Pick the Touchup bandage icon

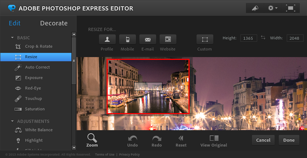coord(18,99)
